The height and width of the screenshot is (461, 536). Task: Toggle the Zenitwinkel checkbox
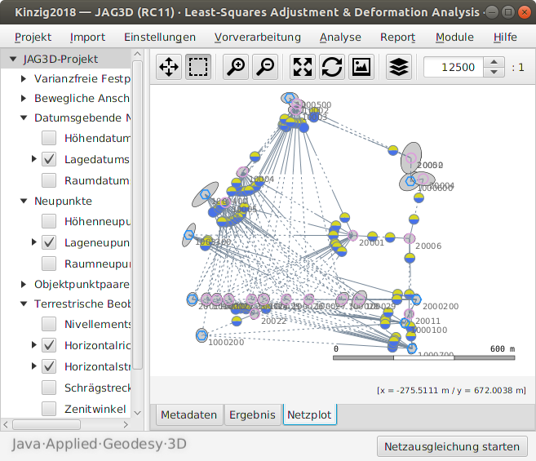(x=49, y=409)
